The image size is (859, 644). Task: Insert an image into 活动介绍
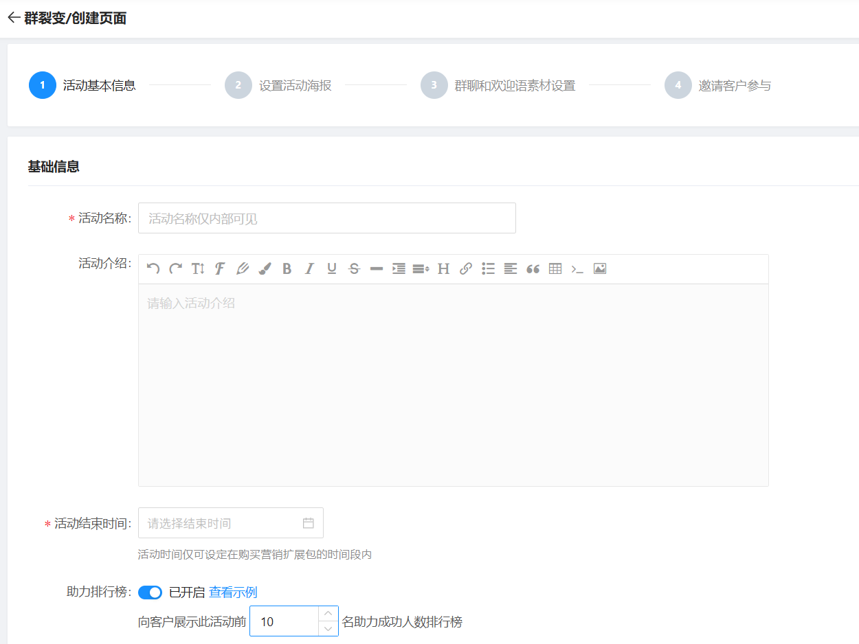[600, 269]
